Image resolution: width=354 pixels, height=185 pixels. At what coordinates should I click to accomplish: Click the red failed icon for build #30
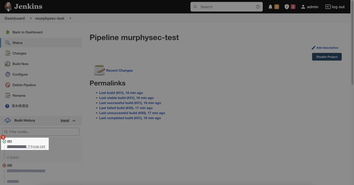[4, 165]
